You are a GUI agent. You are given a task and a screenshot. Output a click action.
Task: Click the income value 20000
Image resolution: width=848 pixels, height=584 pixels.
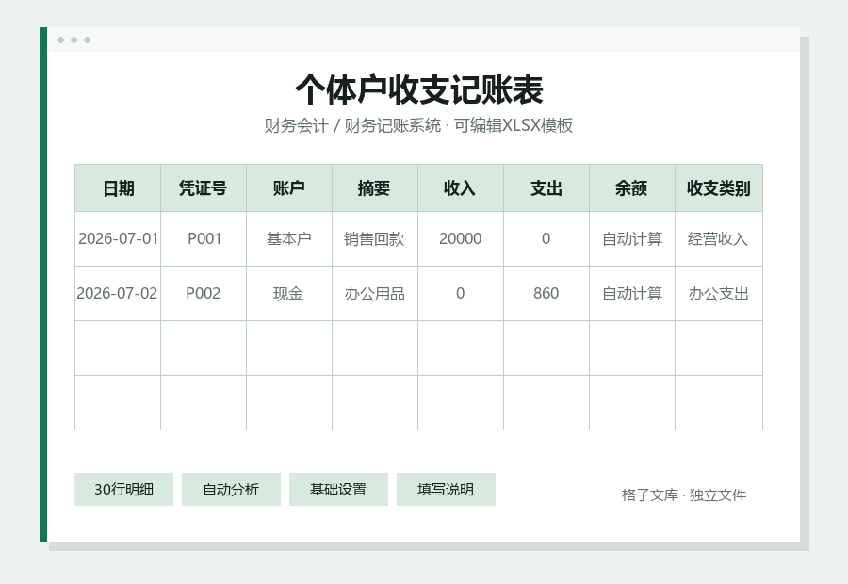[x=461, y=239]
